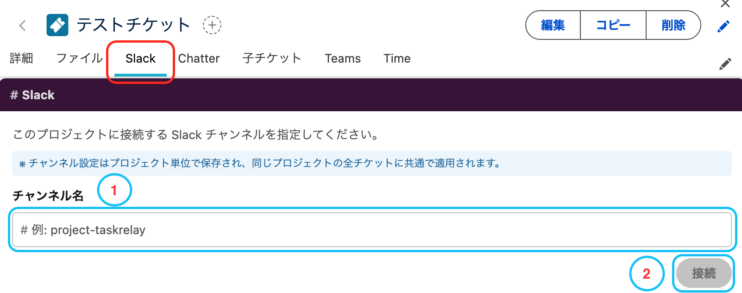Open the Time tab
Image resolution: width=742 pixels, height=293 pixels.
tap(397, 58)
